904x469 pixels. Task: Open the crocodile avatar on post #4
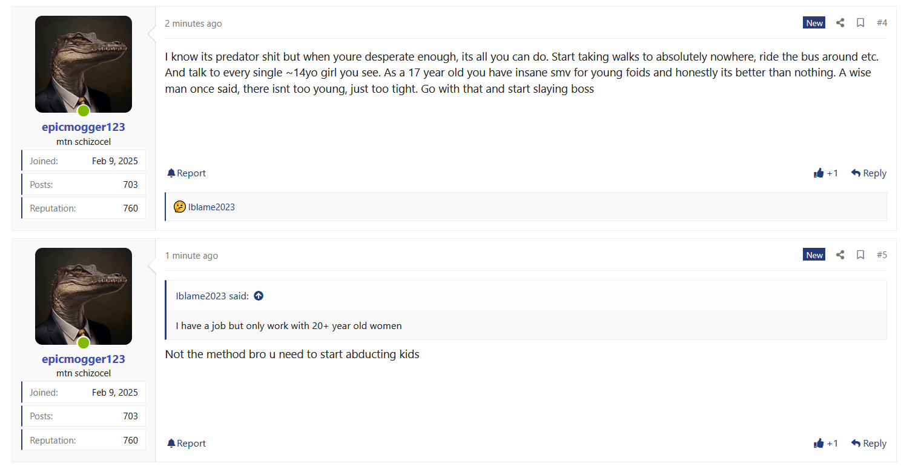(x=84, y=64)
